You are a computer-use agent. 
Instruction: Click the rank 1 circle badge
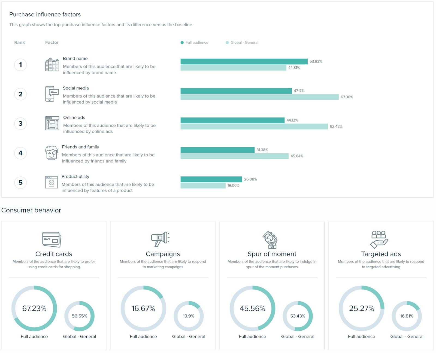point(20,65)
